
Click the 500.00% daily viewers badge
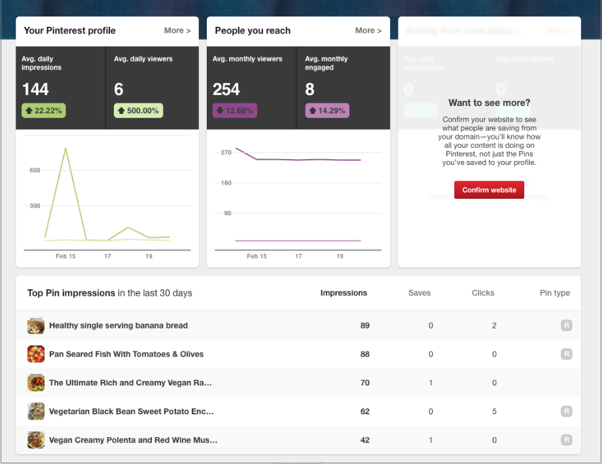[x=139, y=111]
